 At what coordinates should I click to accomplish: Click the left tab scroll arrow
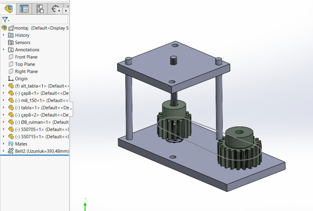[x=59, y=11]
